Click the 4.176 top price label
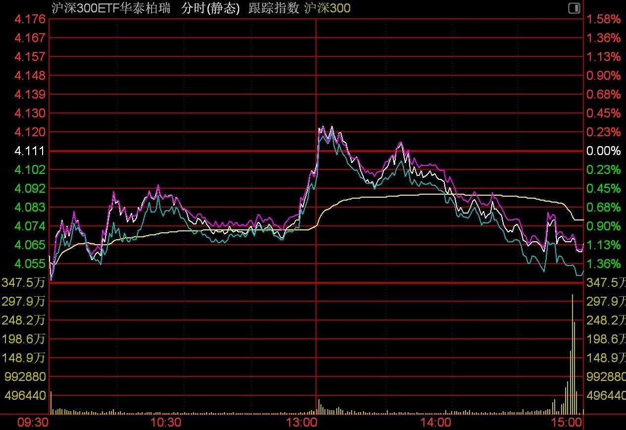This screenshot has height=430, width=626. tap(30, 19)
